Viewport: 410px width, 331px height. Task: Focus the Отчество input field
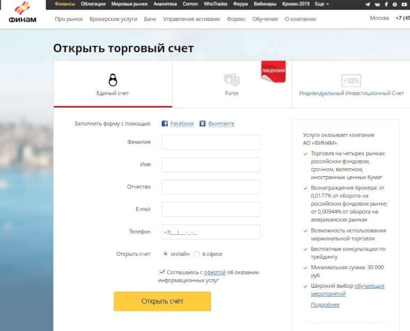coord(211,187)
